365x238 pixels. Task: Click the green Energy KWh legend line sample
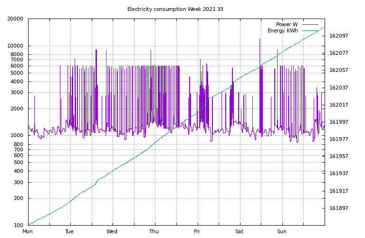[x=310, y=31]
